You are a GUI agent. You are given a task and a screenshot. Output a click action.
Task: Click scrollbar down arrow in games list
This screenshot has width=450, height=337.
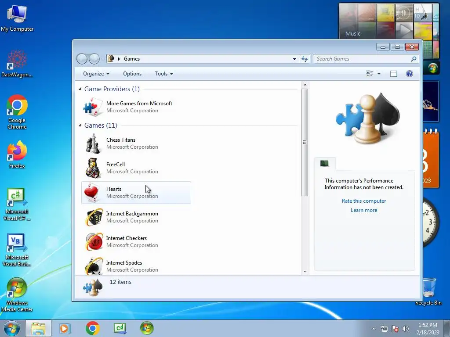coord(305,271)
